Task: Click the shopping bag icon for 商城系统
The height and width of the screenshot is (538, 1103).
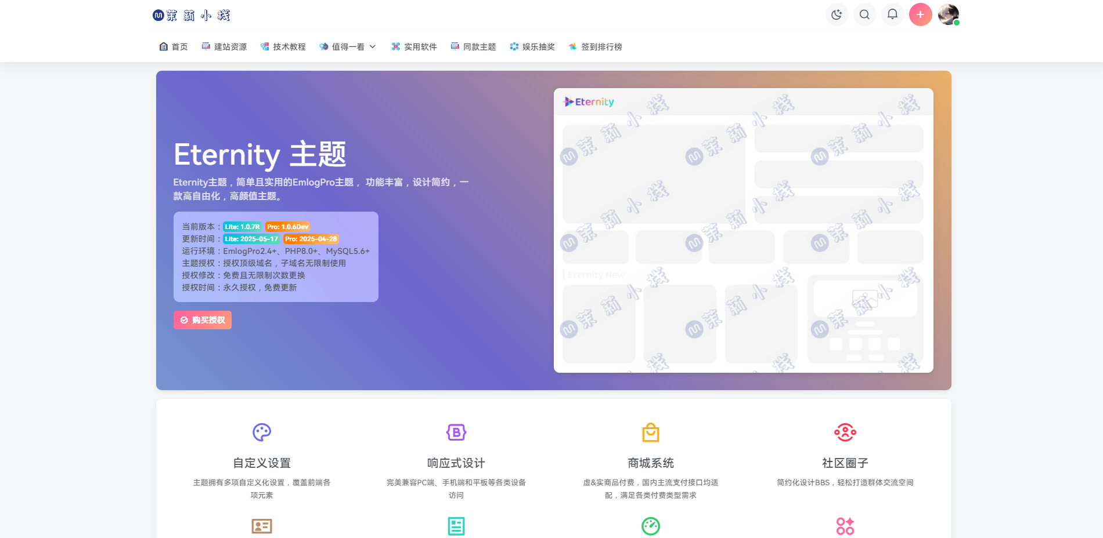Action: pyautogui.click(x=651, y=432)
